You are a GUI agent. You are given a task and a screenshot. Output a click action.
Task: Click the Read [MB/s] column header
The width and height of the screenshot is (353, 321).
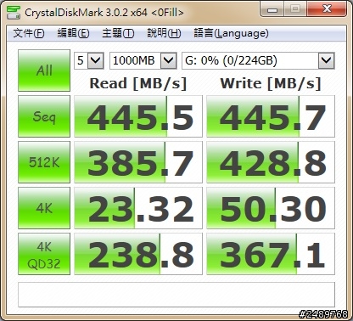pyautogui.click(x=138, y=83)
